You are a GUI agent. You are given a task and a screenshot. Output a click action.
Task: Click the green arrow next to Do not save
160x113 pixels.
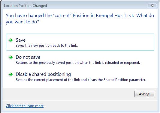coord(11,57)
